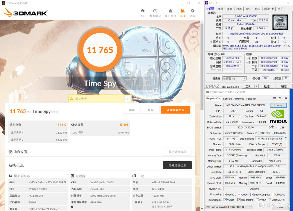Click the Lookup button in GPU-Z
Viewport: 293px width, 211px height.
[x=278, y=105]
